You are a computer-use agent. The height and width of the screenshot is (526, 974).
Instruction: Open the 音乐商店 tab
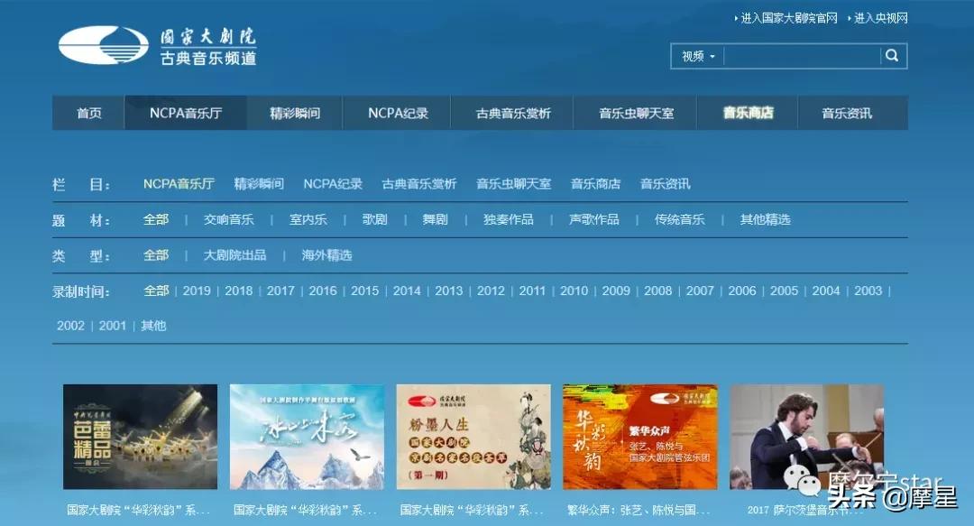(747, 113)
